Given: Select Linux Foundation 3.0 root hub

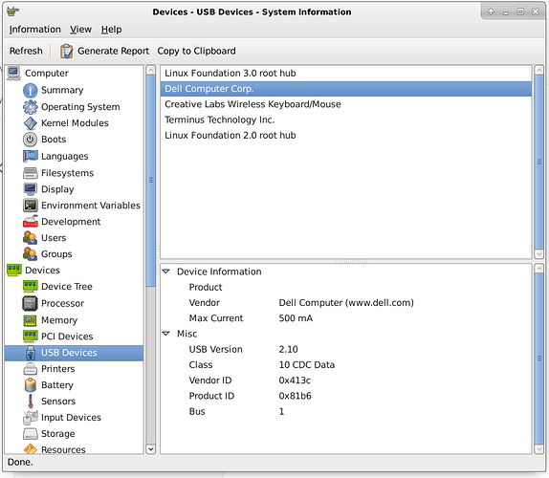Looking at the screenshot, I should (x=346, y=74).
